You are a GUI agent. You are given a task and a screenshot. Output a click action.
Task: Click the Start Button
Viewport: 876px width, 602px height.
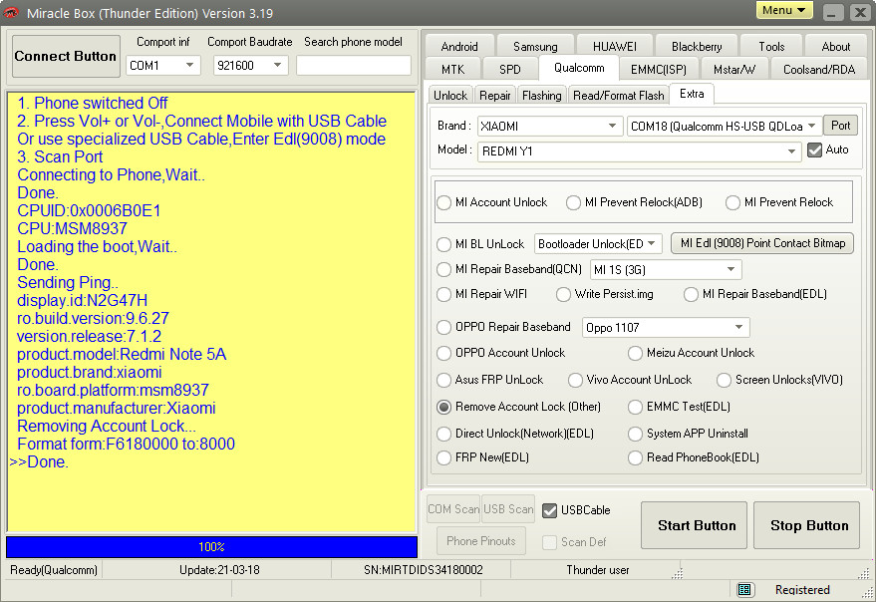click(x=694, y=525)
